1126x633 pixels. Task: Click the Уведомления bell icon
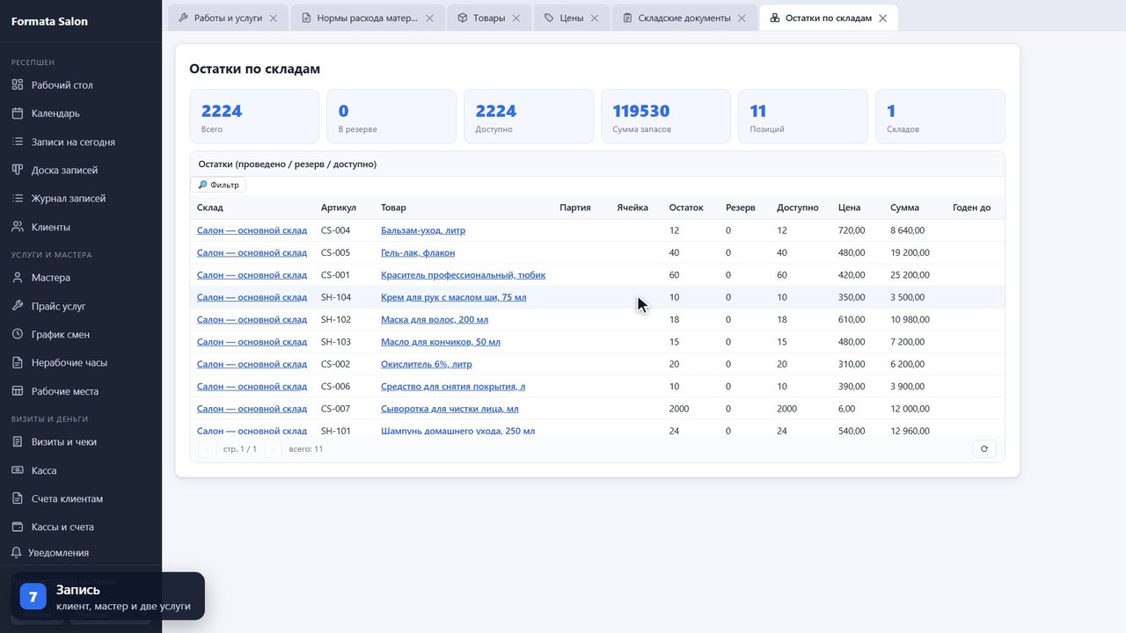16,553
